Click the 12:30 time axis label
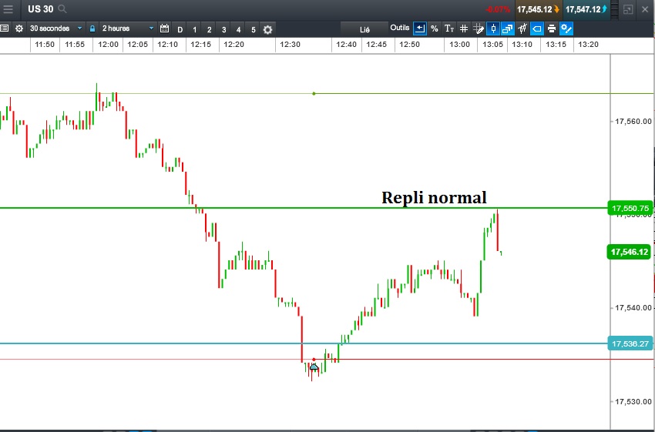This screenshot has height=432, width=655. (290, 44)
